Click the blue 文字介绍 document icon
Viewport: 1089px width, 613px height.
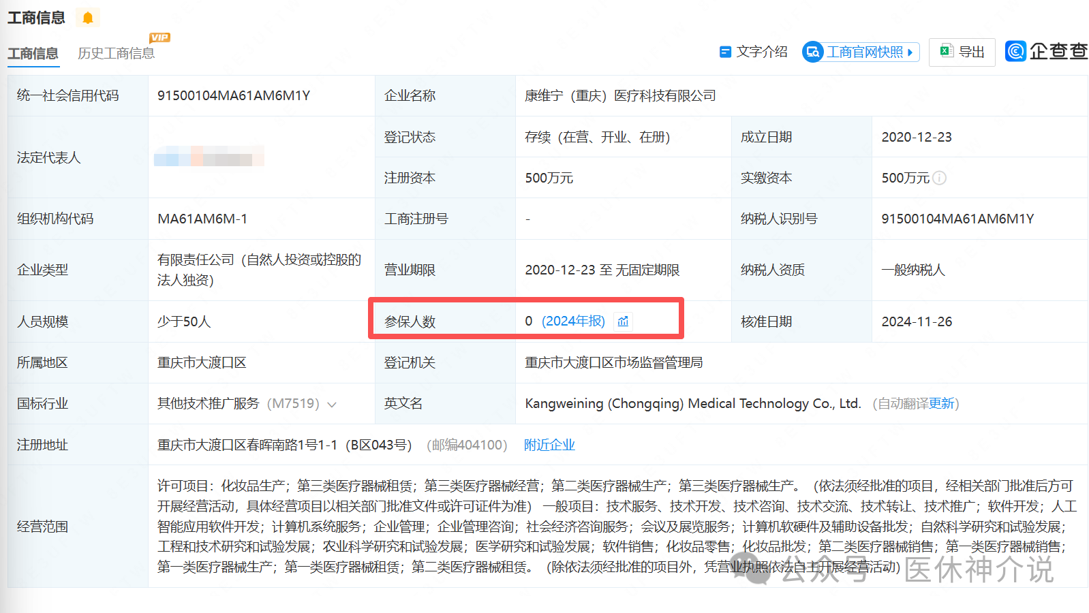tap(725, 52)
